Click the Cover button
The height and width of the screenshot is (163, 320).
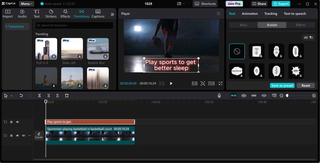point(39,136)
